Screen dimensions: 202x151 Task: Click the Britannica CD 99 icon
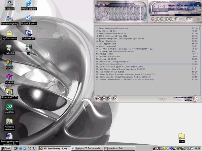point(9,91)
